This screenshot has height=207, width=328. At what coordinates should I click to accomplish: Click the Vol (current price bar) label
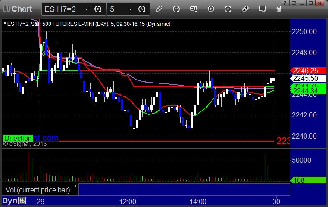pos(37,190)
